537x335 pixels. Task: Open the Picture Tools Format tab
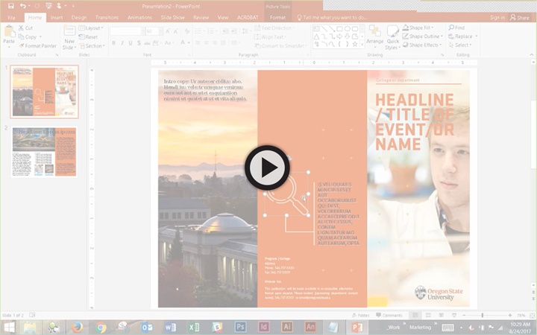(277, 17)
